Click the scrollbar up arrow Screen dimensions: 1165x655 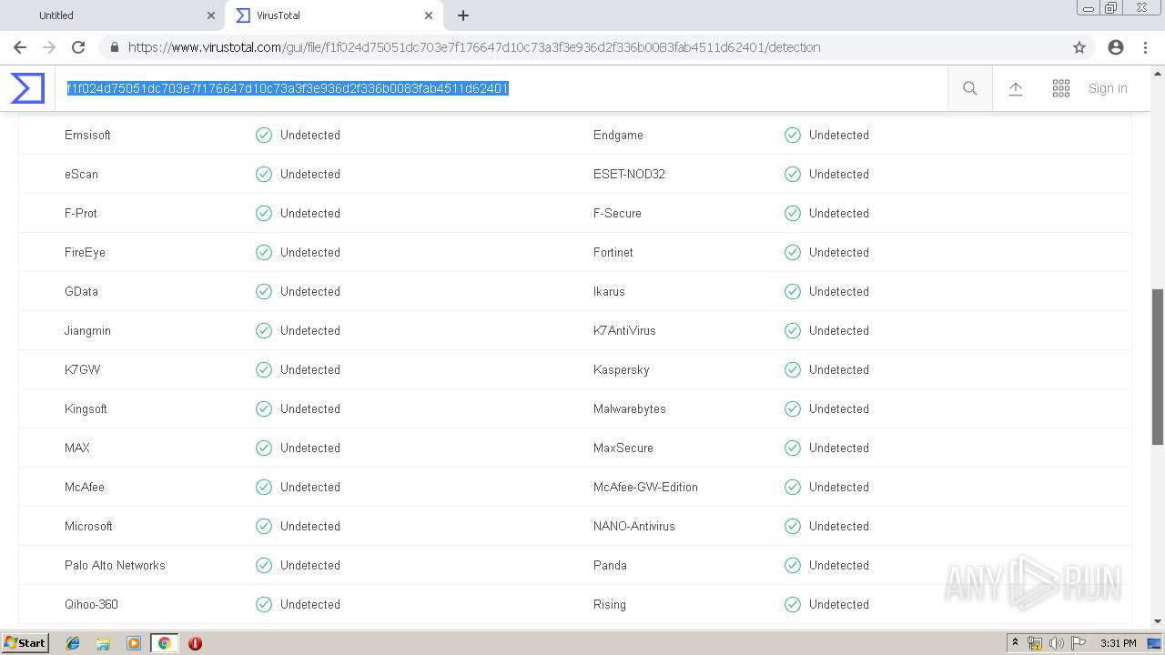coord(1158,72)
